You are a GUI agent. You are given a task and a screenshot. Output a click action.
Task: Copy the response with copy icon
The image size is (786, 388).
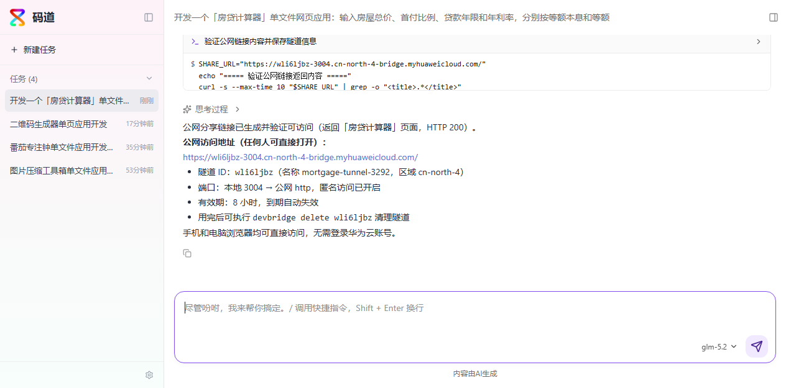coord(187,253)
